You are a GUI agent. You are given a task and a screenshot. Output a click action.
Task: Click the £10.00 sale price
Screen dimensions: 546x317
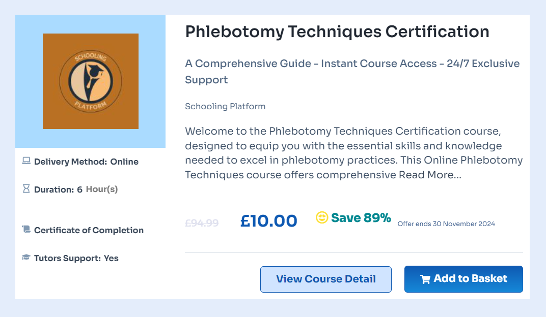click(x=269, y=221)
